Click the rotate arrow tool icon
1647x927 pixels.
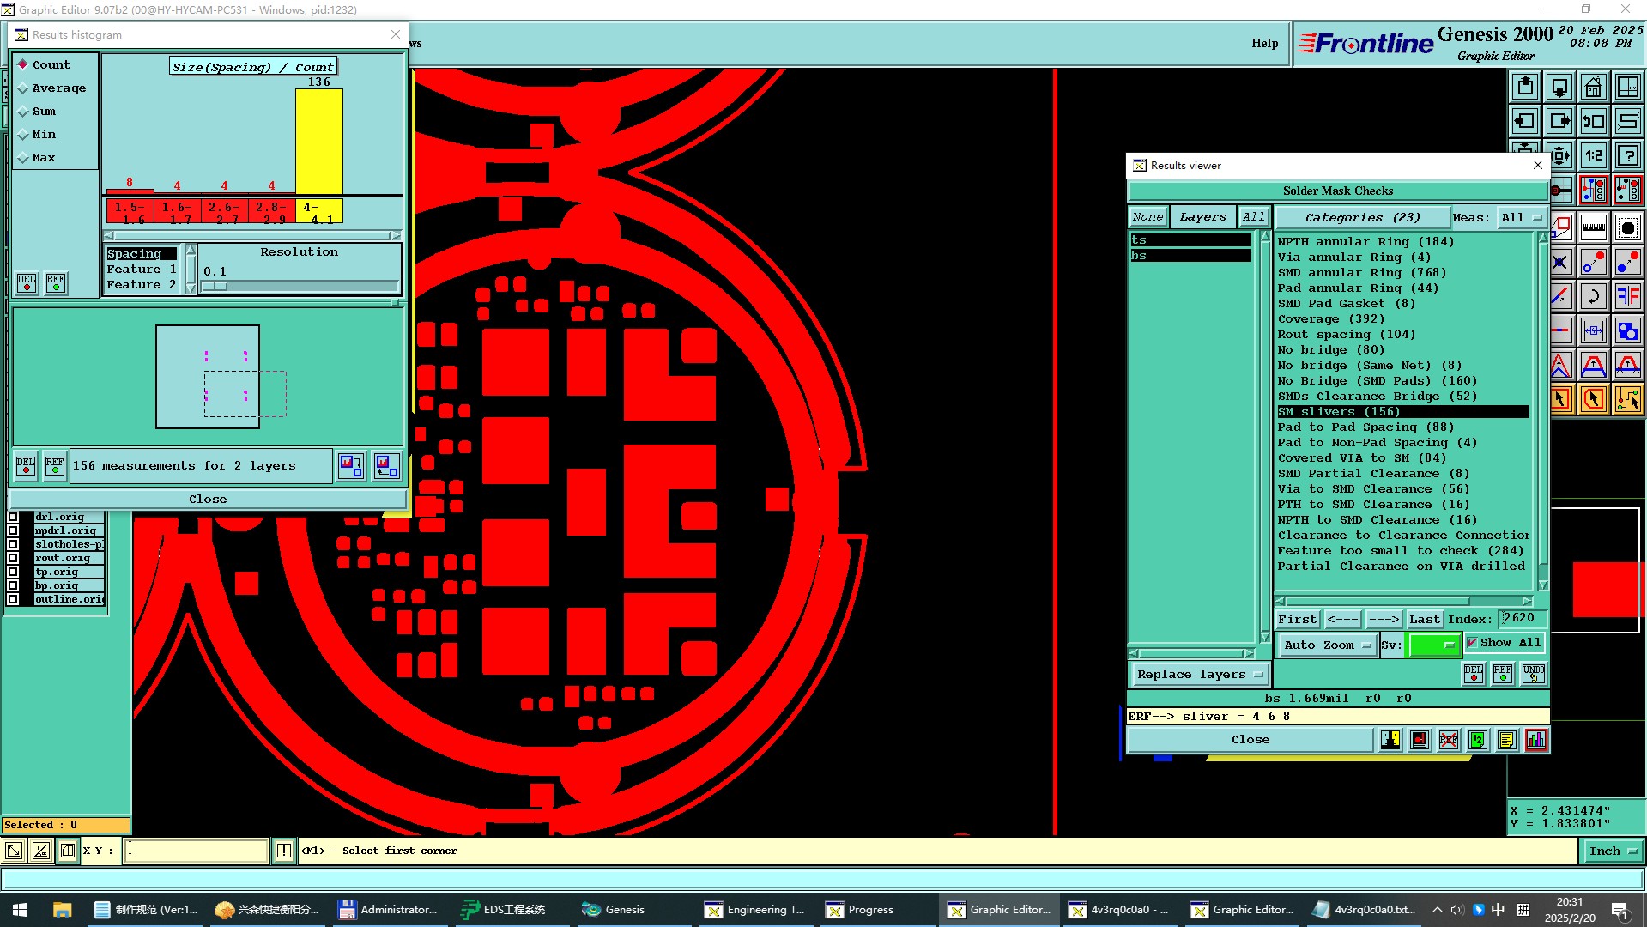1594,296
